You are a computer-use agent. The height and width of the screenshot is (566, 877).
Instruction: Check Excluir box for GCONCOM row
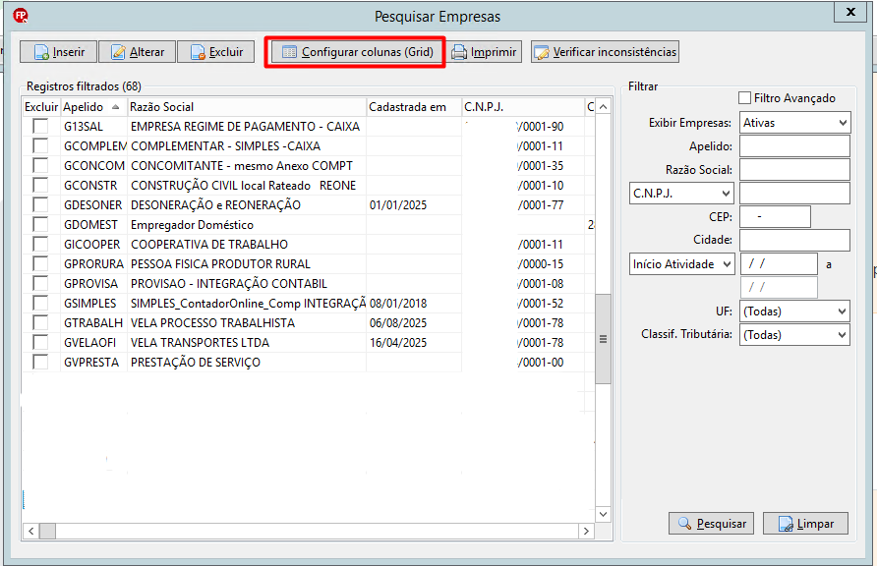click(40, 165)
